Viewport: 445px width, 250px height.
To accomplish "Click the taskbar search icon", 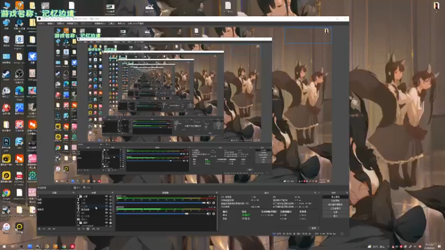I will (12, 247).
